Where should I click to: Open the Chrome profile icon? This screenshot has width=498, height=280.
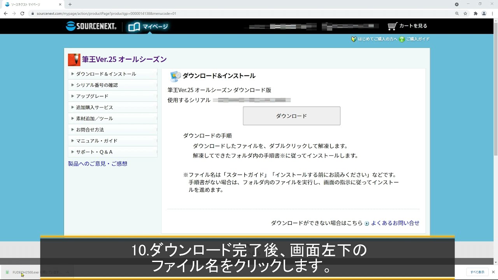point(484,13)
